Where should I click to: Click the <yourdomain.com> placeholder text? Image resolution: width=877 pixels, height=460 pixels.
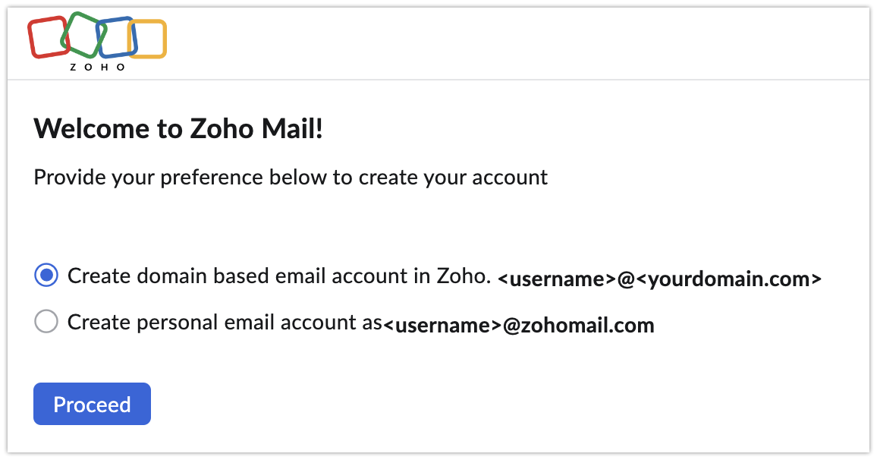(729, 279)
